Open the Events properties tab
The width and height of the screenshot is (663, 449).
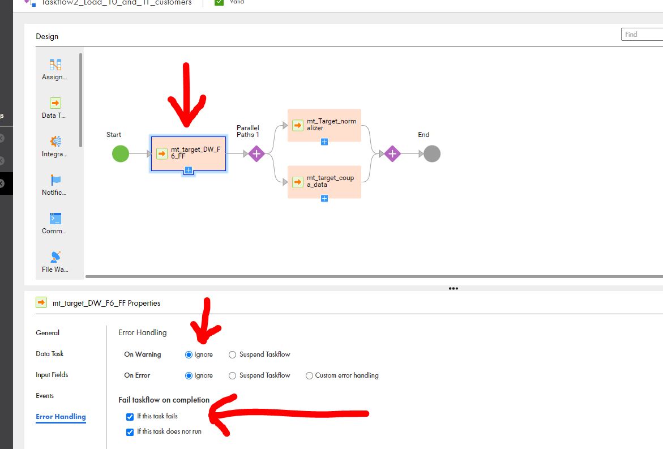pyautogui.click(x=45, y=396)
